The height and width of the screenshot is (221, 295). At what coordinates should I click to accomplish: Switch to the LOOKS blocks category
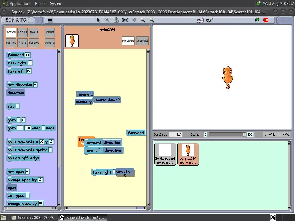(22, 33)
